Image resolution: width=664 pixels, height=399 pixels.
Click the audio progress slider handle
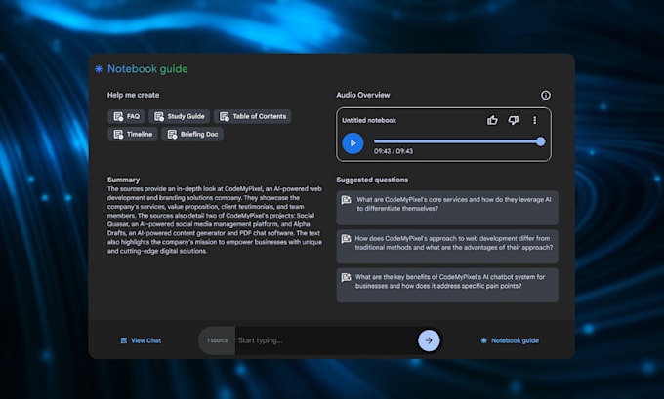point(540,141)
